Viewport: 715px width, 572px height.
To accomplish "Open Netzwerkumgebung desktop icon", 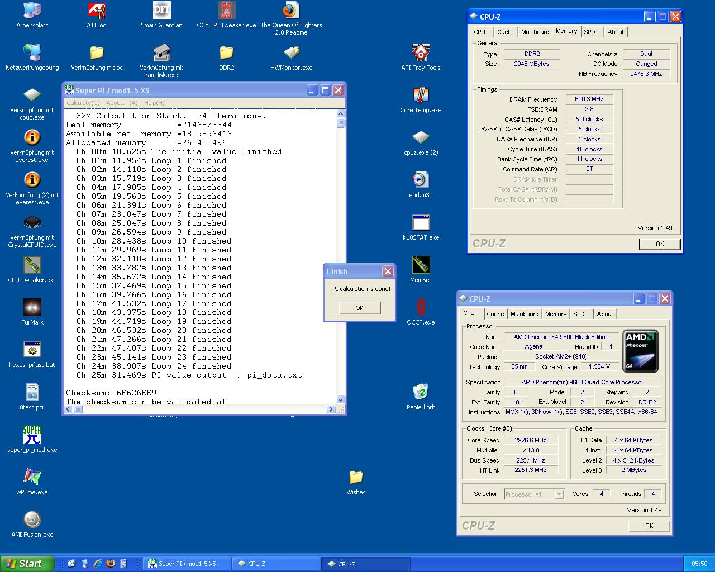I will pyautogui.click(x=32, y=58).
